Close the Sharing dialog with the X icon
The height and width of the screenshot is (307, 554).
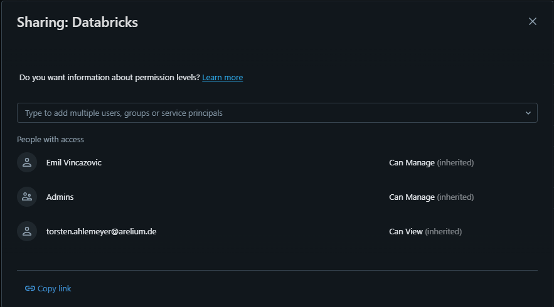click(533, 21)
